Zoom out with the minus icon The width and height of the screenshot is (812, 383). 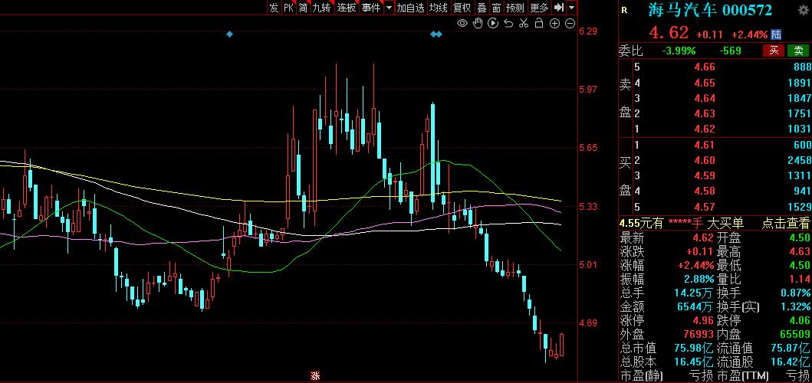[570, 23]
